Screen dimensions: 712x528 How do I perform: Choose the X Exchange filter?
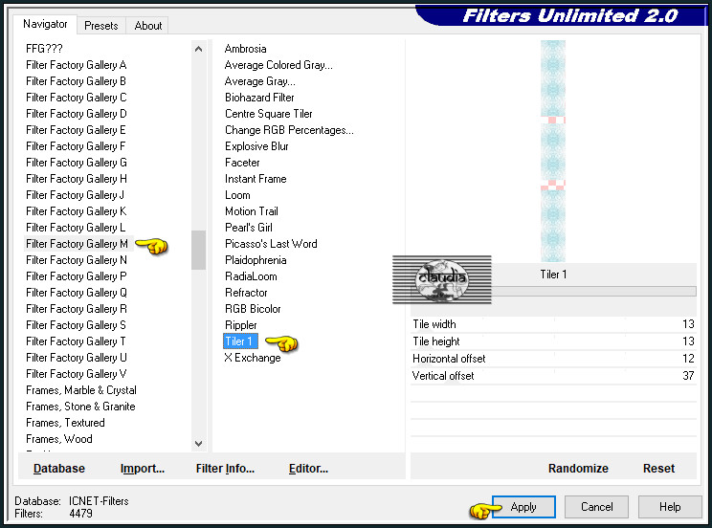pos(253,358)
